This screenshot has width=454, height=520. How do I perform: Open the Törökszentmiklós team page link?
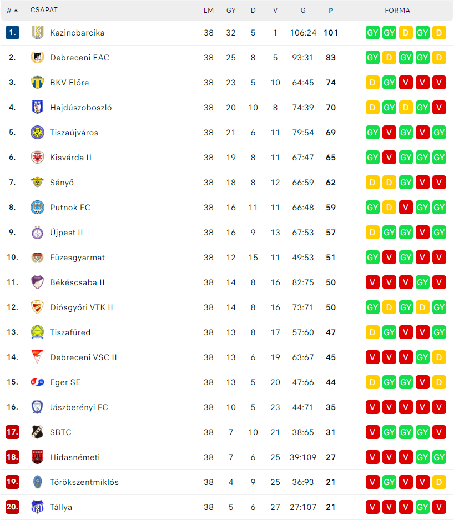(x=84, y=482)
